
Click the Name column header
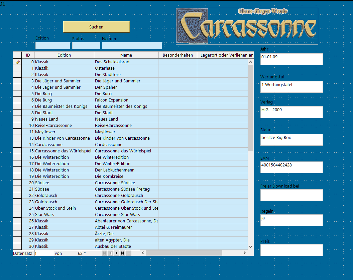point(126,55)
